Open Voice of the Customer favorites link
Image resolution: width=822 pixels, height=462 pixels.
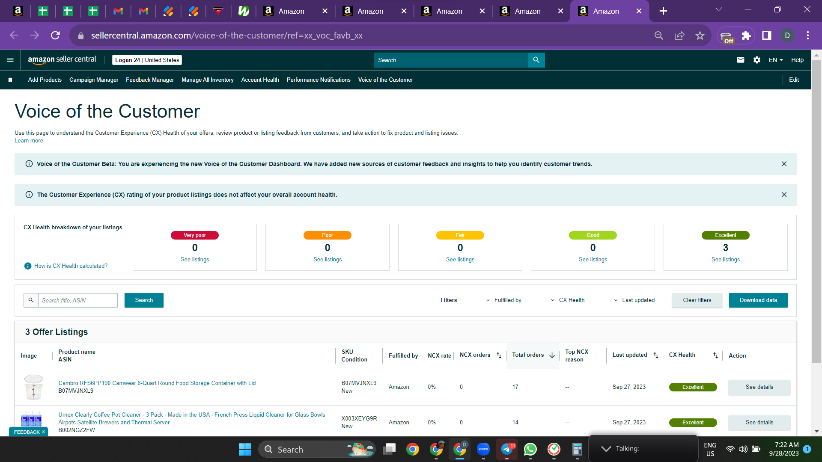[x=385, y=80]
